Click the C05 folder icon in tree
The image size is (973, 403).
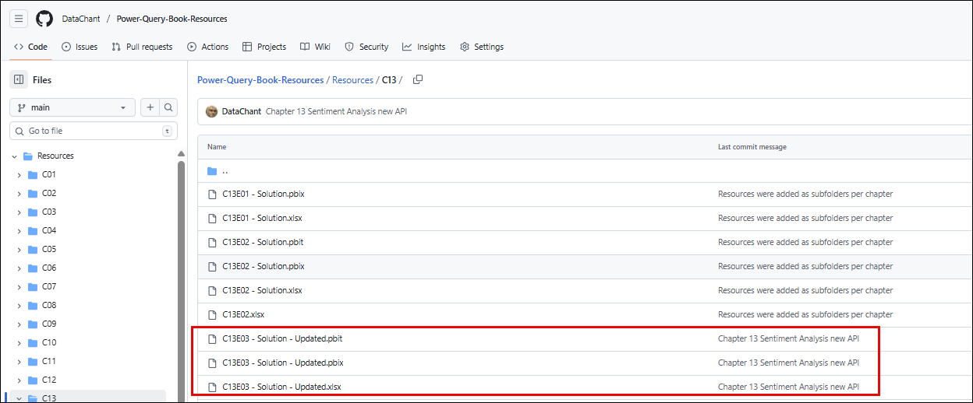click(x=33, y=249)
